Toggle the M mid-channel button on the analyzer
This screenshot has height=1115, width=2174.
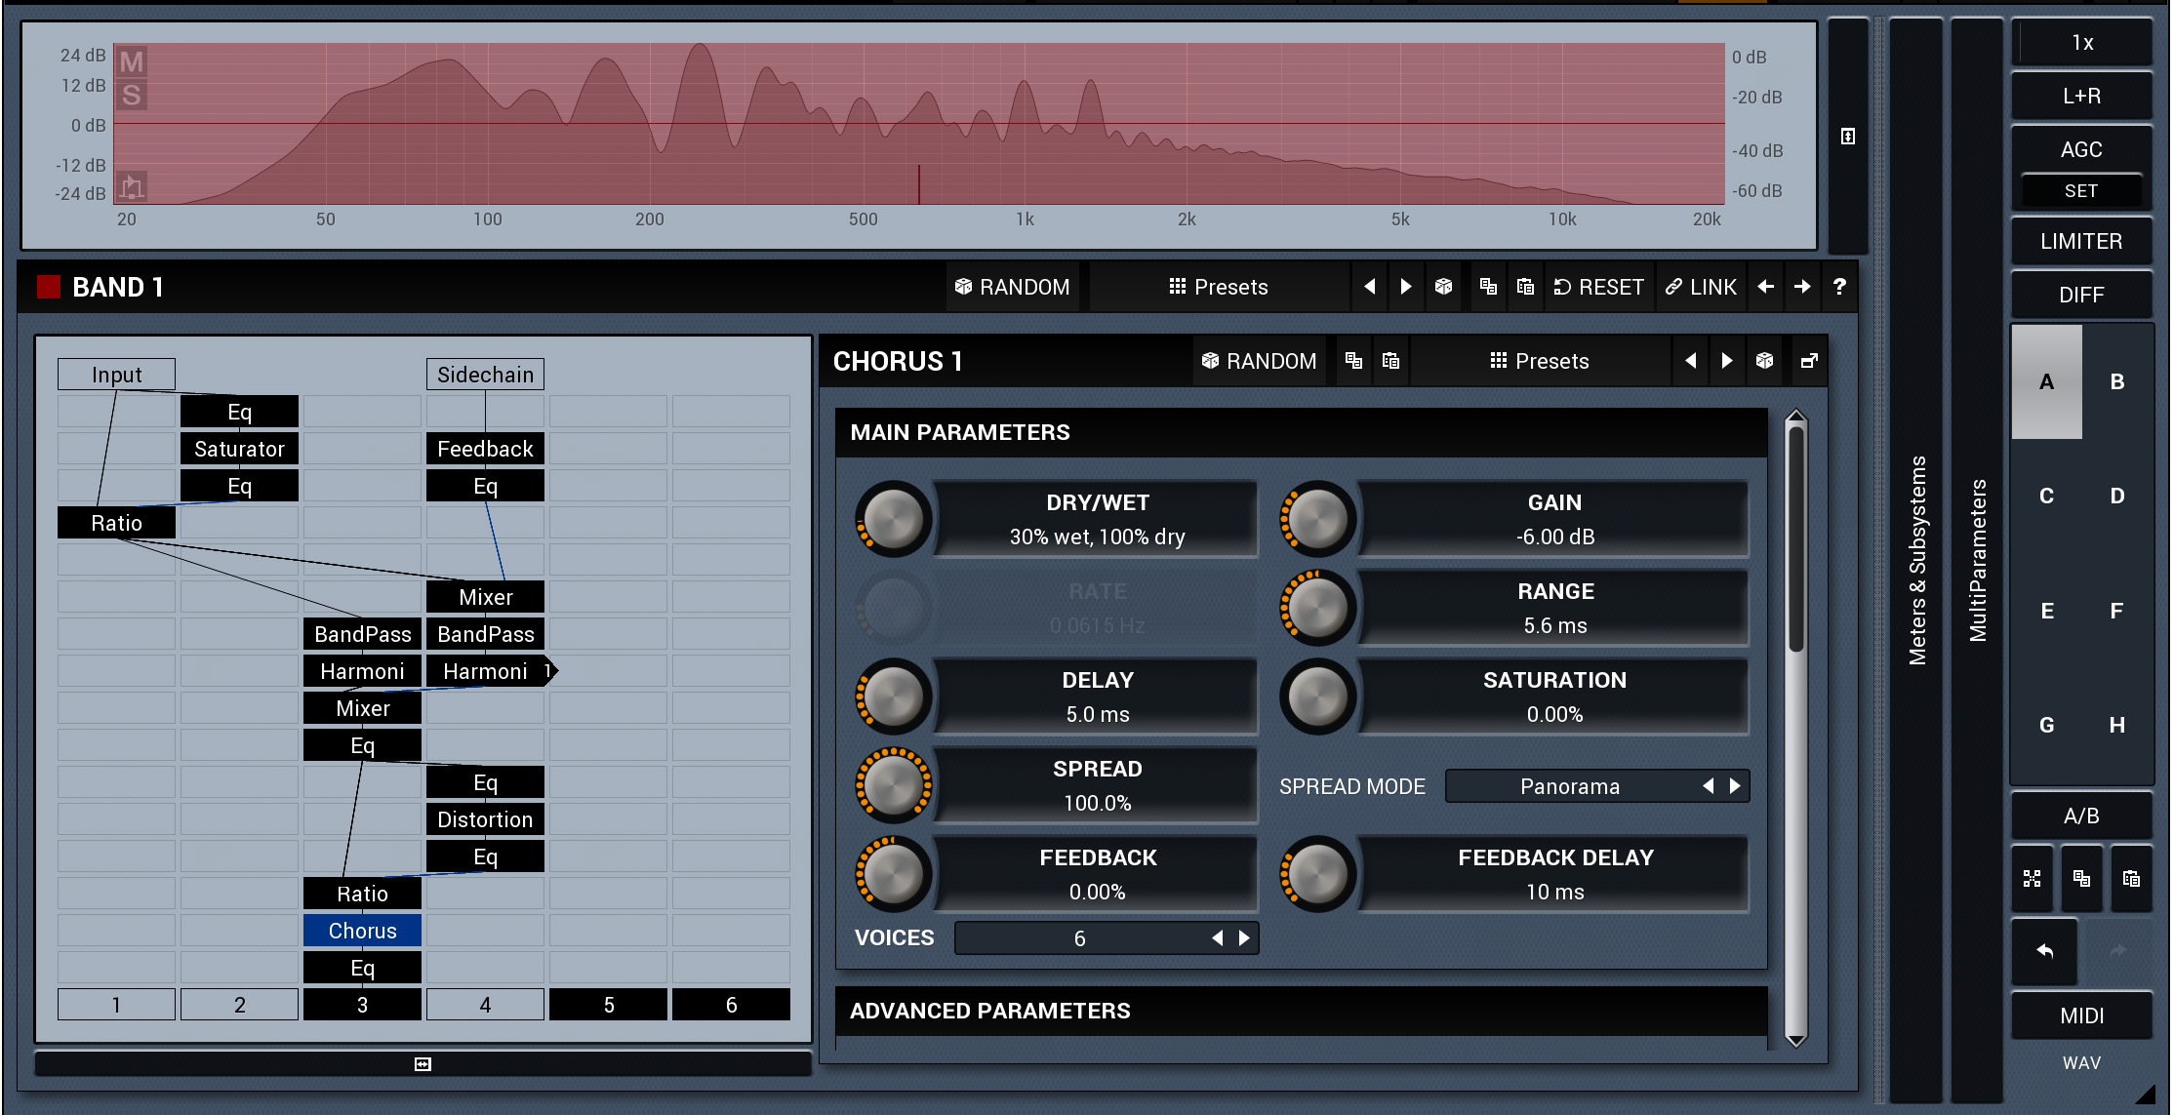coord(132,60)
